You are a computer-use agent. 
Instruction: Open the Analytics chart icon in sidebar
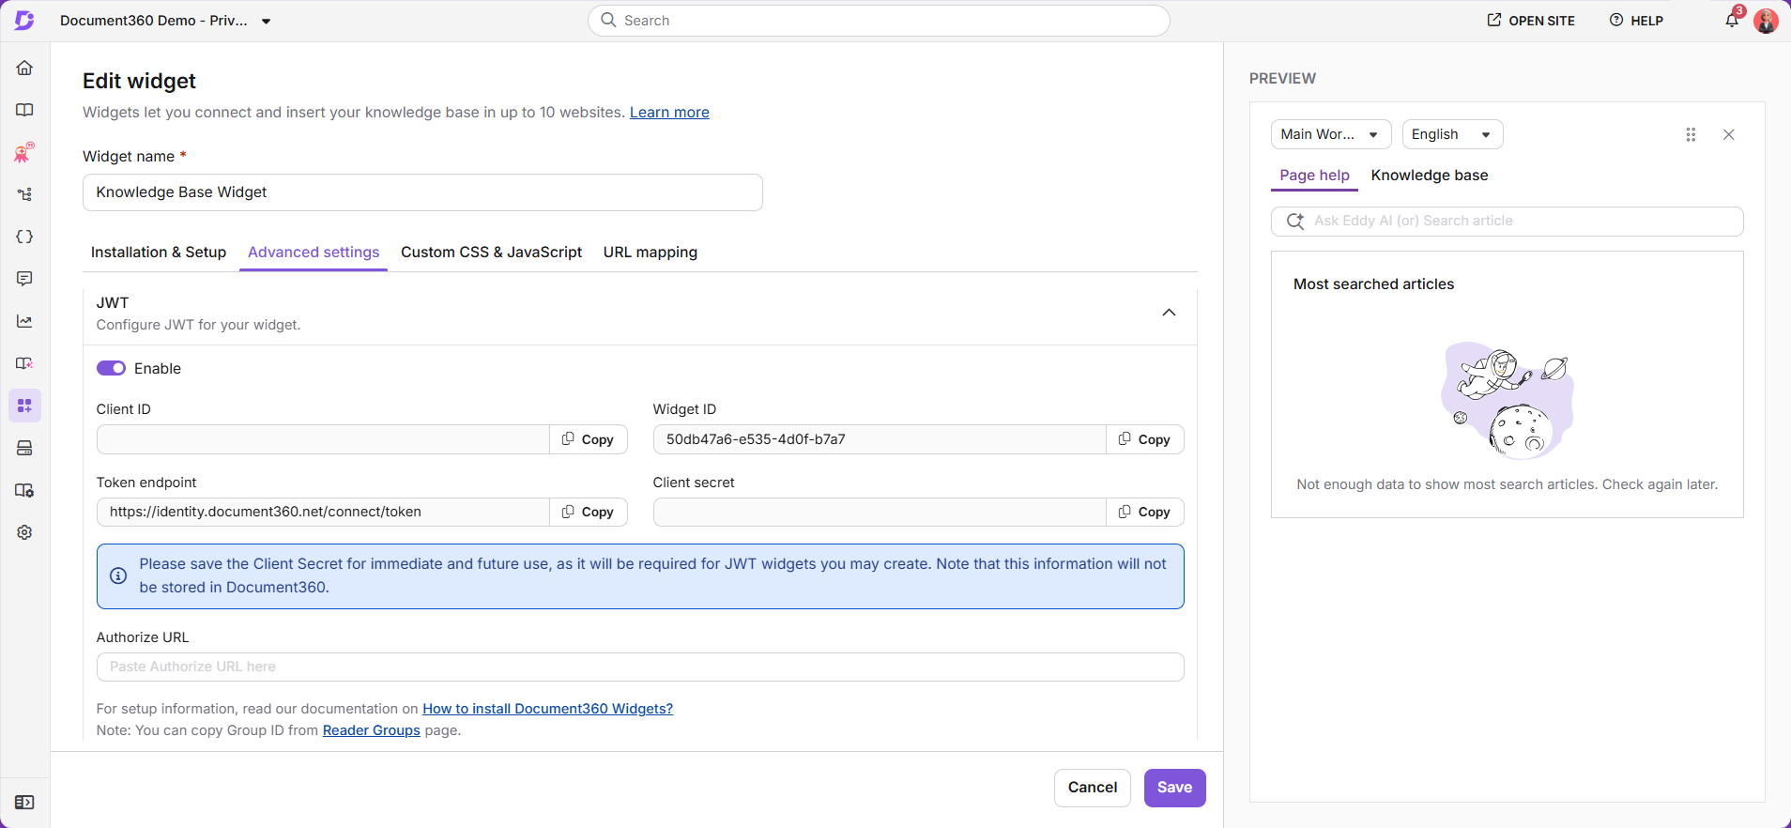click(x=24, y=321)
